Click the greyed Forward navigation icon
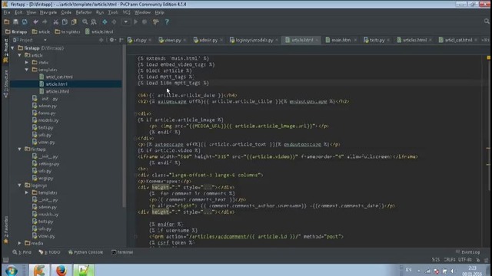 pos(114,22)
